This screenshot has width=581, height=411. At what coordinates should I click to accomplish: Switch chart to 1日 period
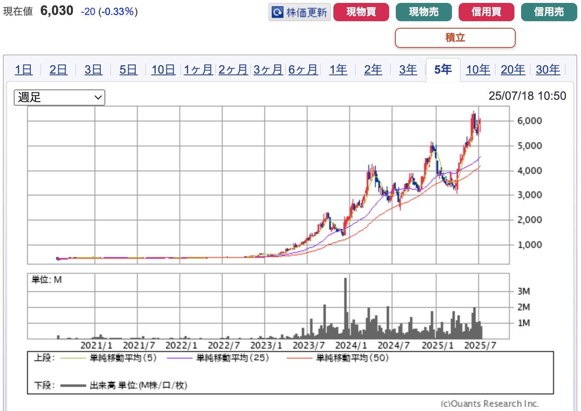pyautogui.click(x=23, y=69)
